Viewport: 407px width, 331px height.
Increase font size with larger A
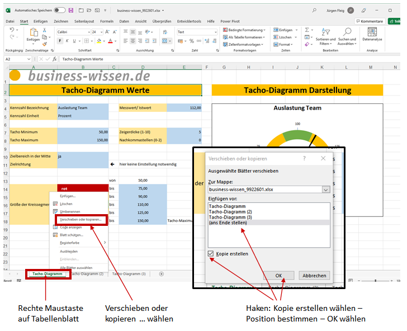click(107, 32)
